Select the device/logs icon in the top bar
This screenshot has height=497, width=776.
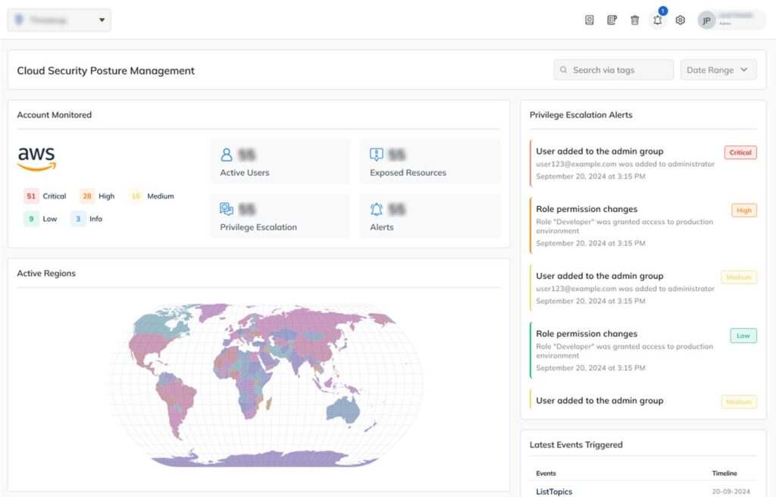coord(589,19)
